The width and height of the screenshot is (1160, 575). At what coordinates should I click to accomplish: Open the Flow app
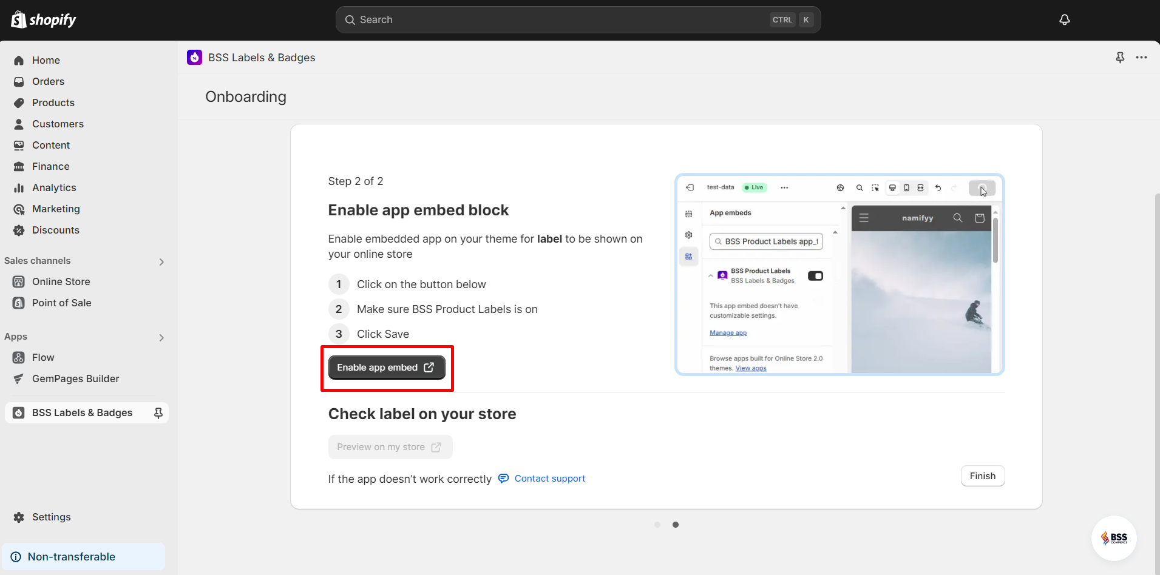pyautogui.click(x=42, y=357)
